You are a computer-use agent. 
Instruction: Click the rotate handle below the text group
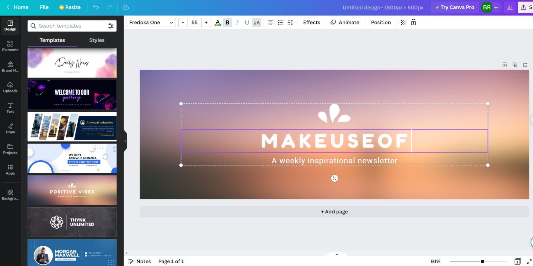click(x=334, y=178)
